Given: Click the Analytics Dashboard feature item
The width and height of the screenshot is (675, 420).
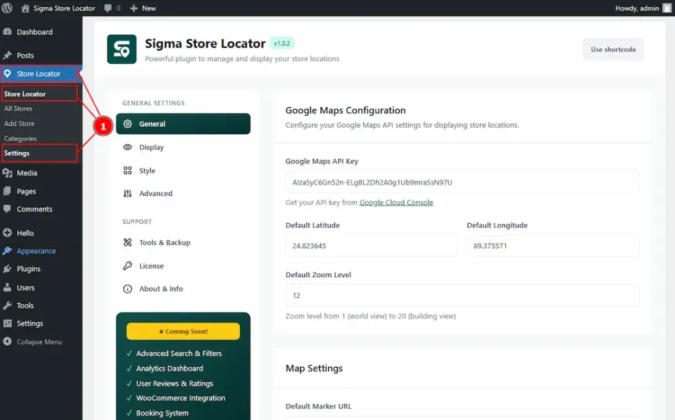Looking at the screenshot, I should [169, 369].
